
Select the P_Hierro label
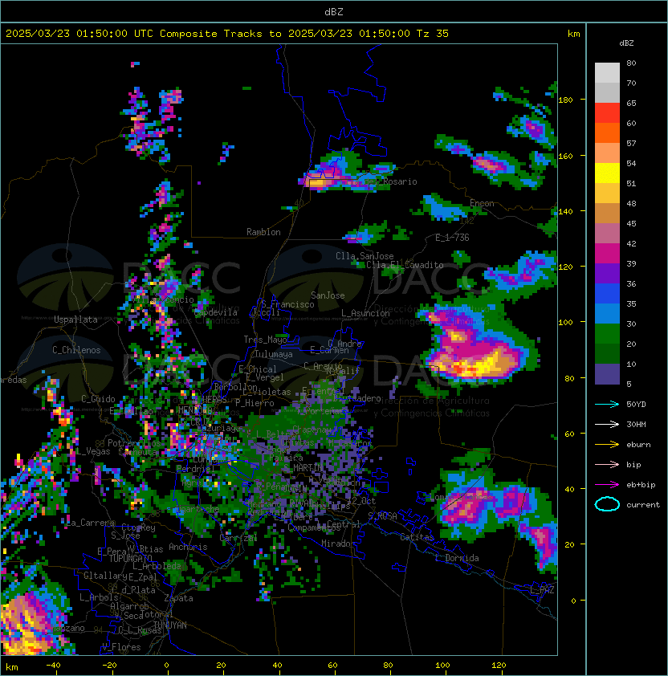[255, 403]
